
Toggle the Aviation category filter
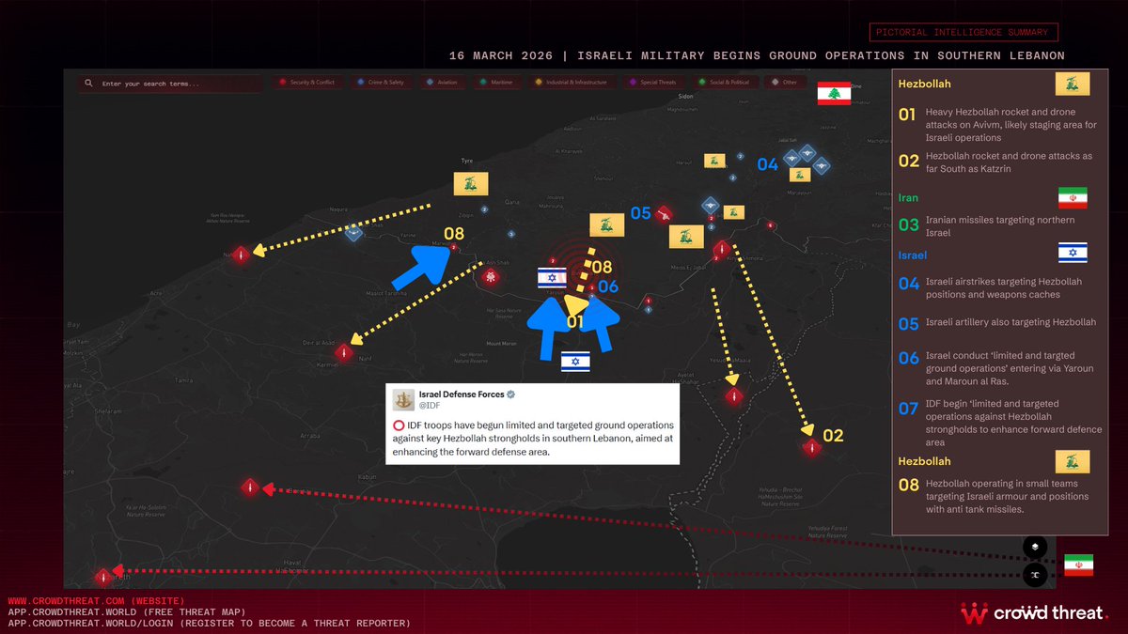[443, 83]
